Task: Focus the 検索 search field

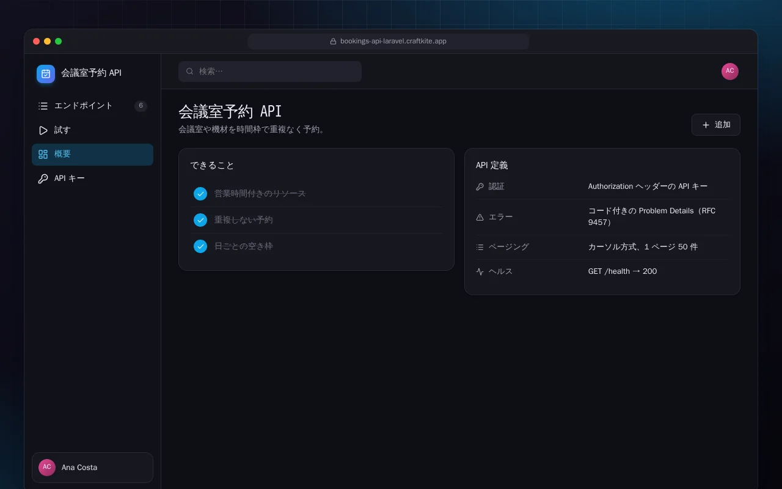Action: pyautogui.click(x=270, y=72)
